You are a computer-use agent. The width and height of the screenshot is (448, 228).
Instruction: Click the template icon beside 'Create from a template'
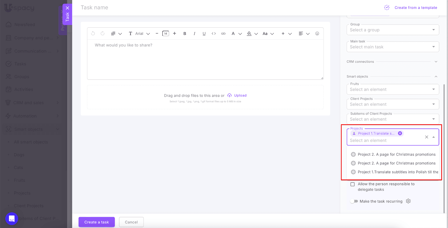(387, 8)
